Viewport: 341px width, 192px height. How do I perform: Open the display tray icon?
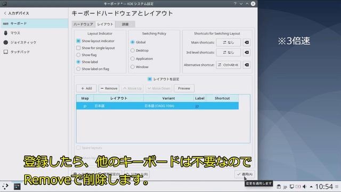[292, 187]
